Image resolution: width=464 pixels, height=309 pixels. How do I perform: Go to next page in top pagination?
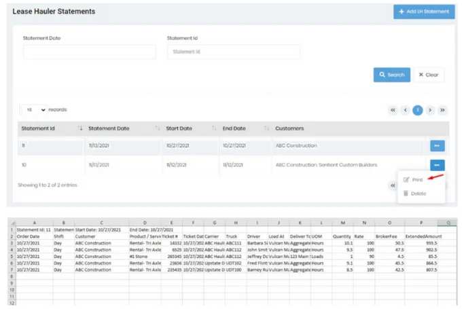[x=430, y=110]
